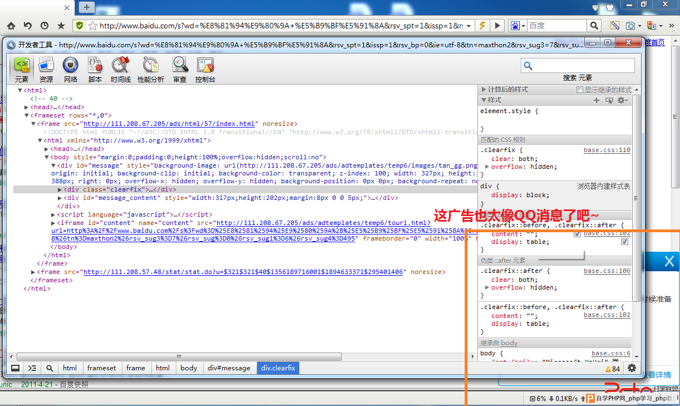This screenshot has height=406, width=680.
Task: Click the new style rule plus icon
Action: 597,100
